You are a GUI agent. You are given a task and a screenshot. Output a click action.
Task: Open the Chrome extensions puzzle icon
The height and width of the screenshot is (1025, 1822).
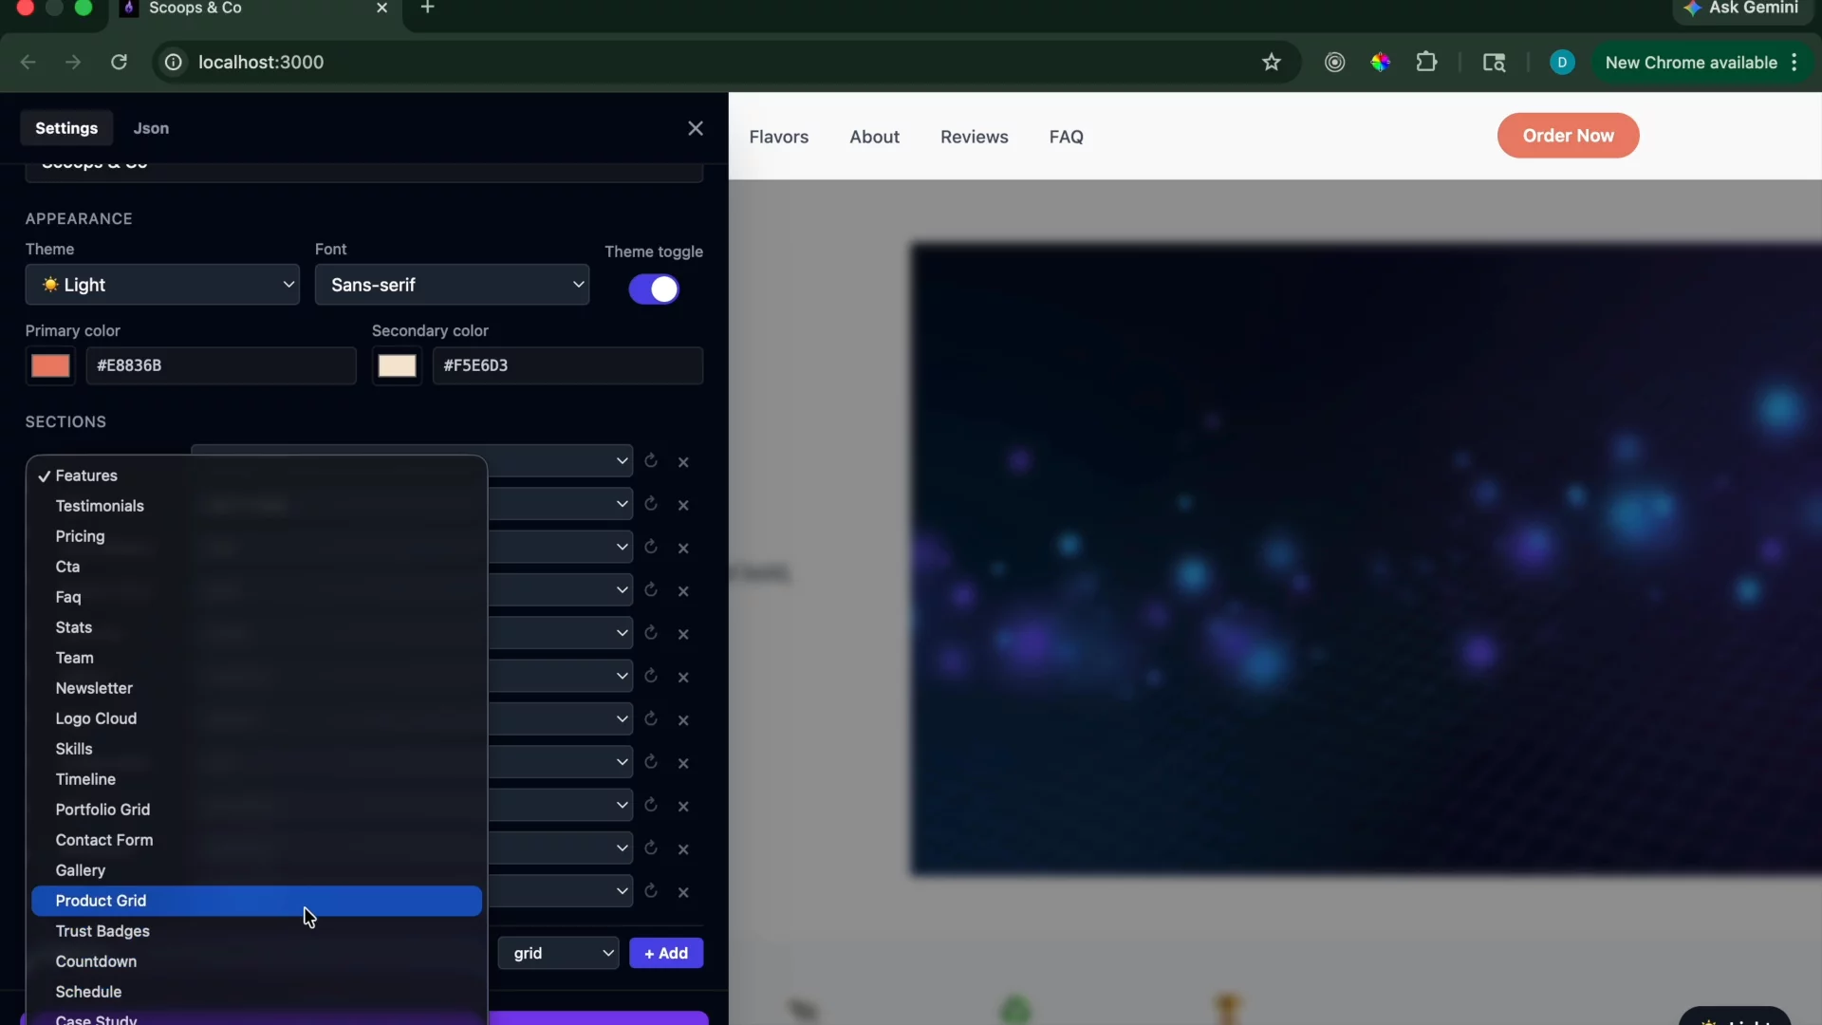[x=1426, y=63]
